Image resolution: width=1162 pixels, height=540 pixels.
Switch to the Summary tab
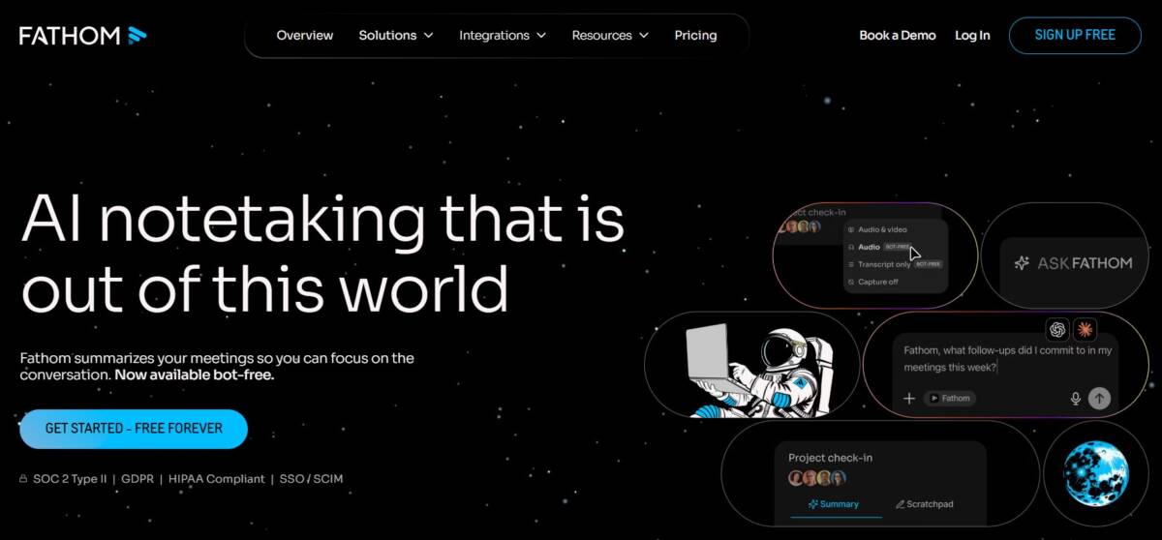(833, 504)
